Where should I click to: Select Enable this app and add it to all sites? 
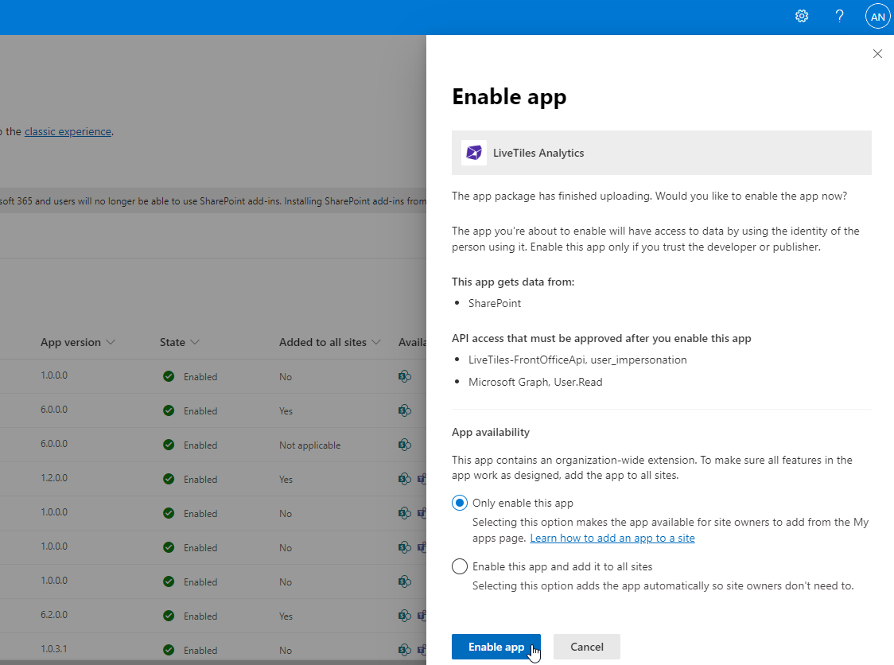(460, 566)
